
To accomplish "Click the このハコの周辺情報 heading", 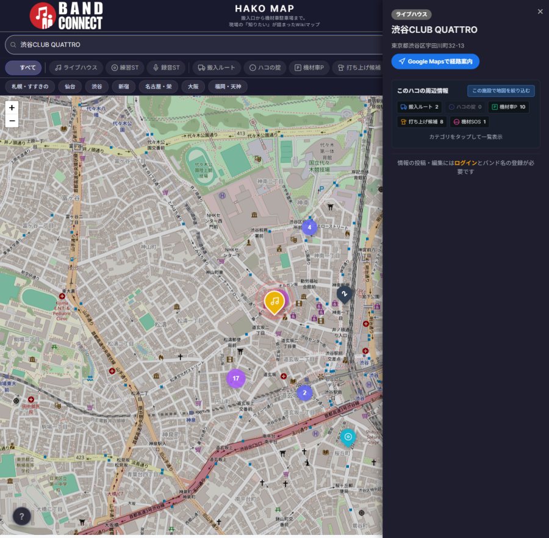I will point(423,91).
